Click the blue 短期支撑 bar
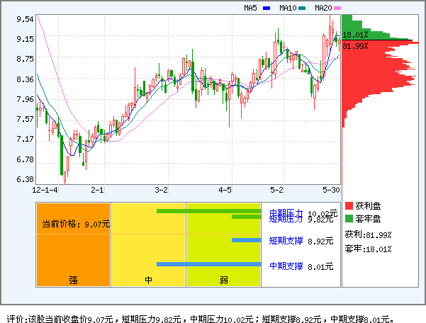Image resolution: width=426 pixels, height=323 pixels. pyautogui.click(x=246, y=240)
